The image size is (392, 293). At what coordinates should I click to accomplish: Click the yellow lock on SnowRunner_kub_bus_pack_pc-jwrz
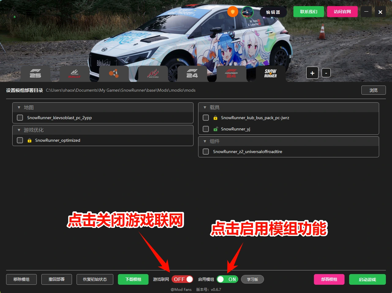click(215, 118)
